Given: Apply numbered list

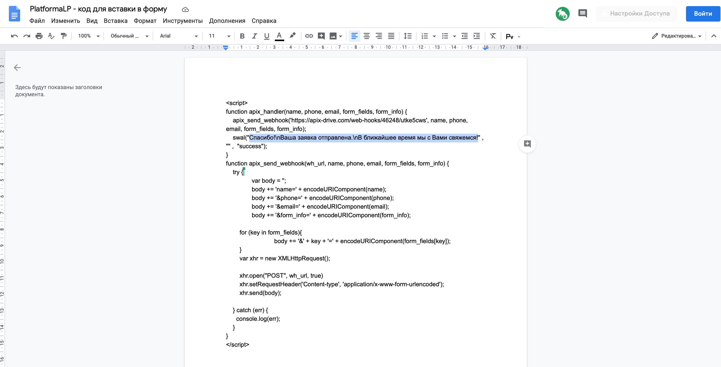Looking at the screenshot, I should coord(425,36).
